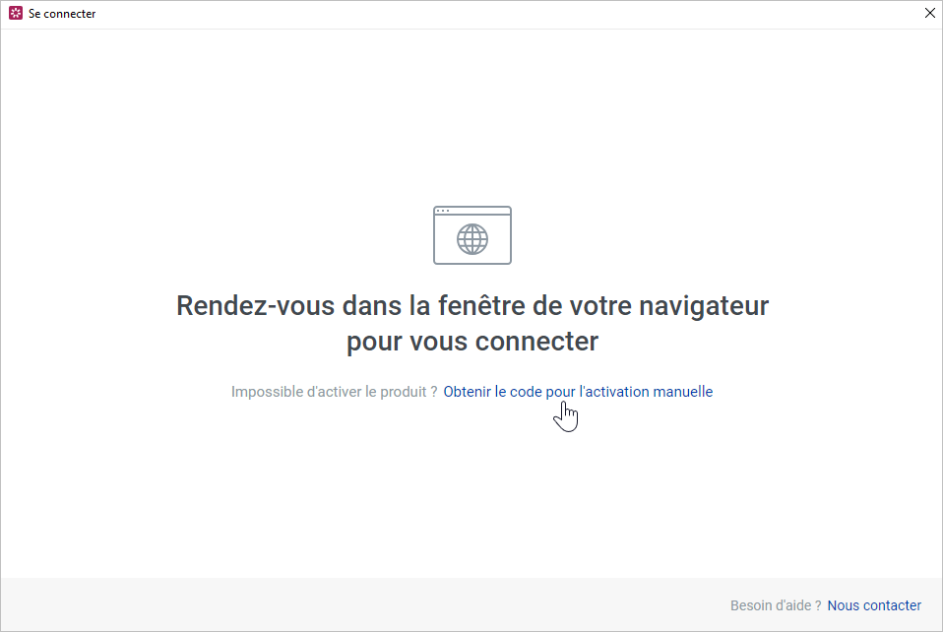Click the word Obtenir in the activation link
This screenshot has height=632, width=943.
click(x=468, y=392)
